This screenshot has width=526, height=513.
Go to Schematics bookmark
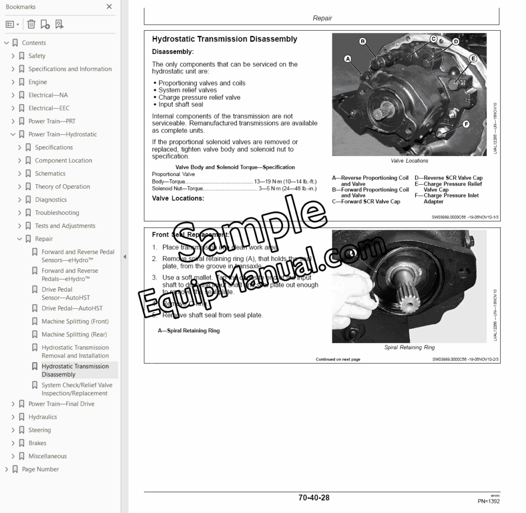click(50, 173)
